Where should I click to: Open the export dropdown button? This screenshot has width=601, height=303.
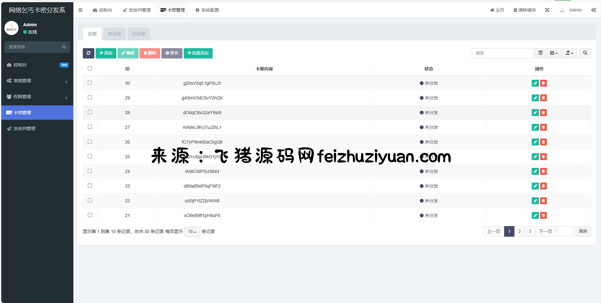[569, 53]
